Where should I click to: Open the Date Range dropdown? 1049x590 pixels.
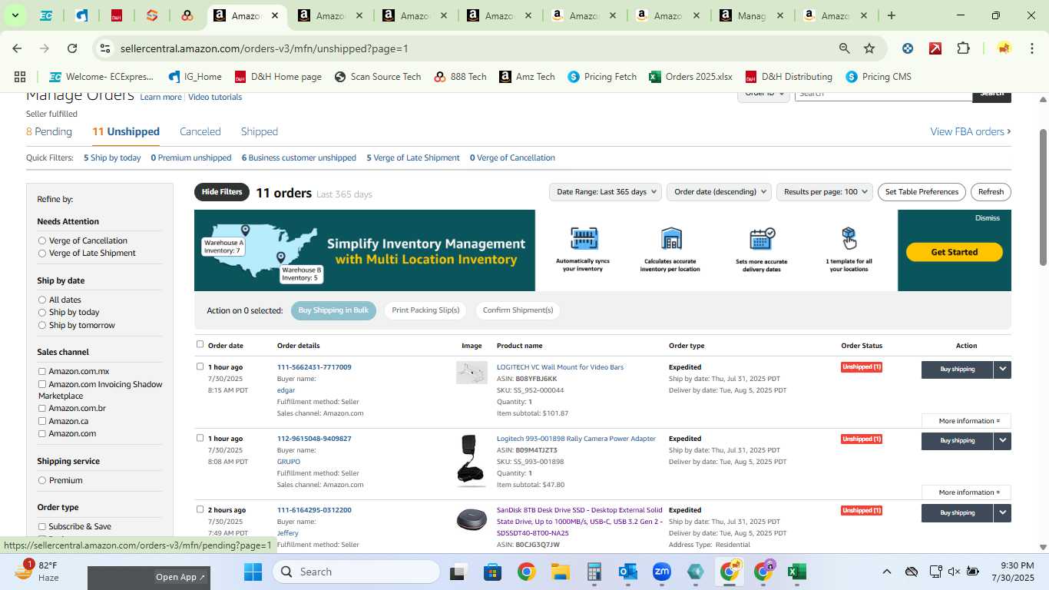point(605,191)
